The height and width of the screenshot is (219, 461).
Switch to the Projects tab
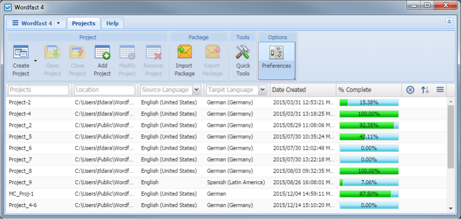coord(84,23)
